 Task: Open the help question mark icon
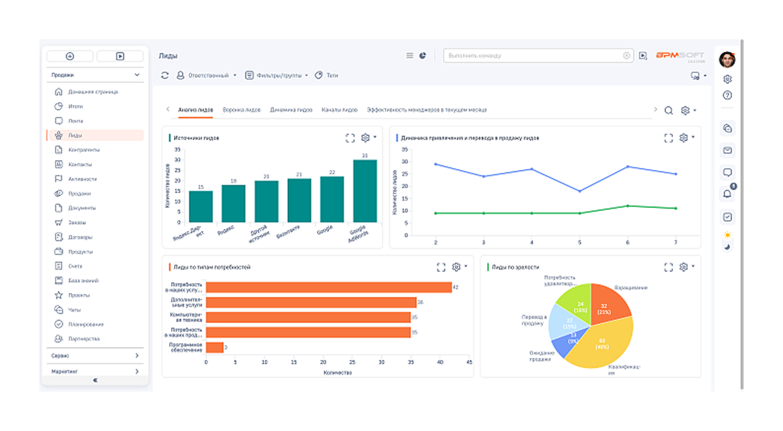click(x=727, y=95)
